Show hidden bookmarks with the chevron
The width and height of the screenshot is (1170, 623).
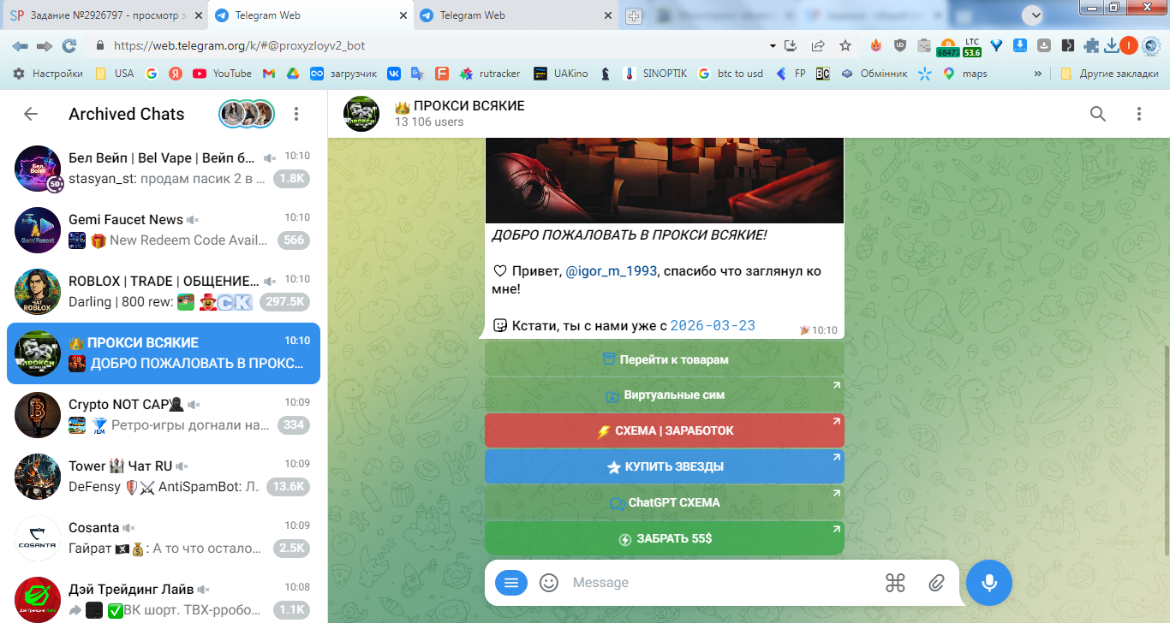[1038, 74]
